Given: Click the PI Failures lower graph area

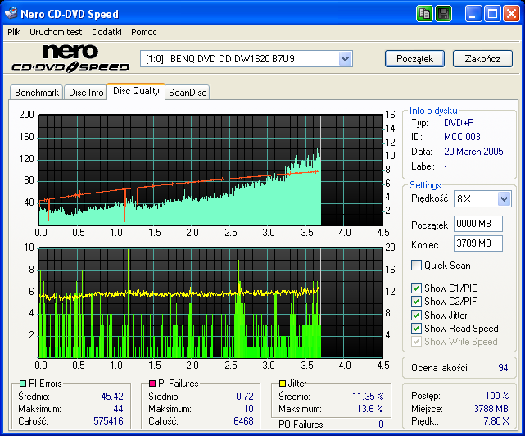Looking at the screenshot, I should (x=210, y=303).
